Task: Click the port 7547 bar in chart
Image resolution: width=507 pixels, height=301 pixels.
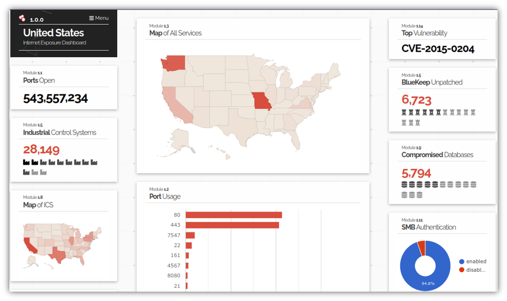Action: [x=190, y=235]
